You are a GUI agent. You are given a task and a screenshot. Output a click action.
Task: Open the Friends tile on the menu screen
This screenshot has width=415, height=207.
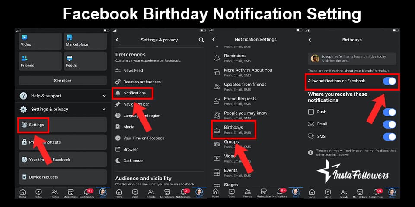point(40,61)
